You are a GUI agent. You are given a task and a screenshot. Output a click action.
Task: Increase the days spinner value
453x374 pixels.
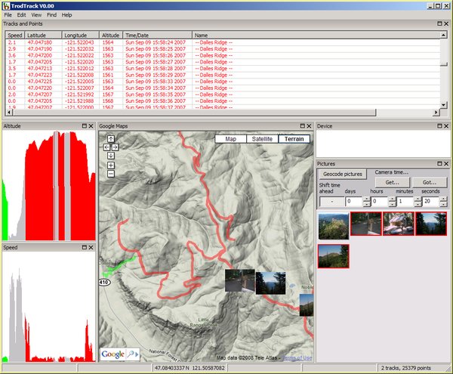tap(365, 199)
